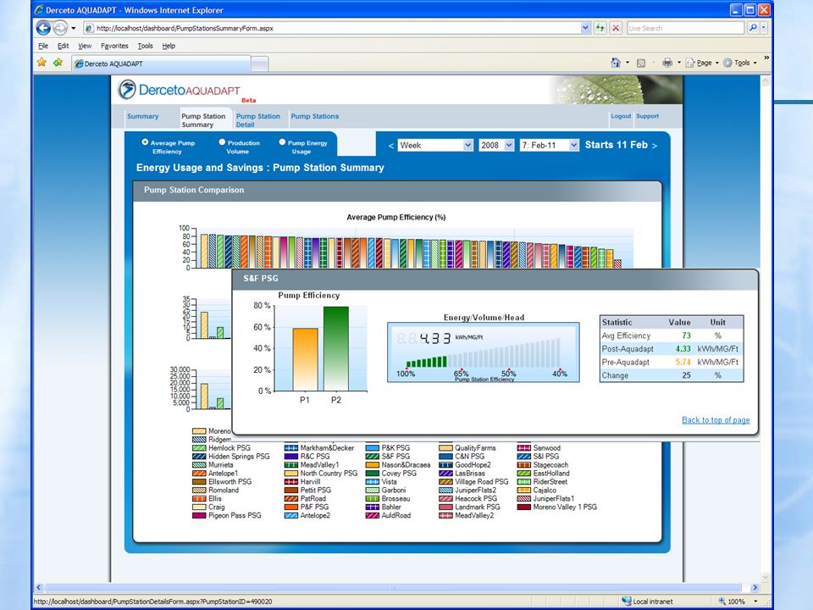Click the new tab button
The height and width of the screenshot is (610, 813).
(260, 64)
